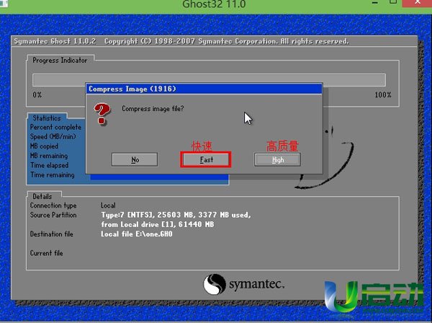The width and height of the screenshot is (432, 323).
Task: Click the Compress Image (1916) title bar
Action: pyautogui.click(x=204, y=89)
